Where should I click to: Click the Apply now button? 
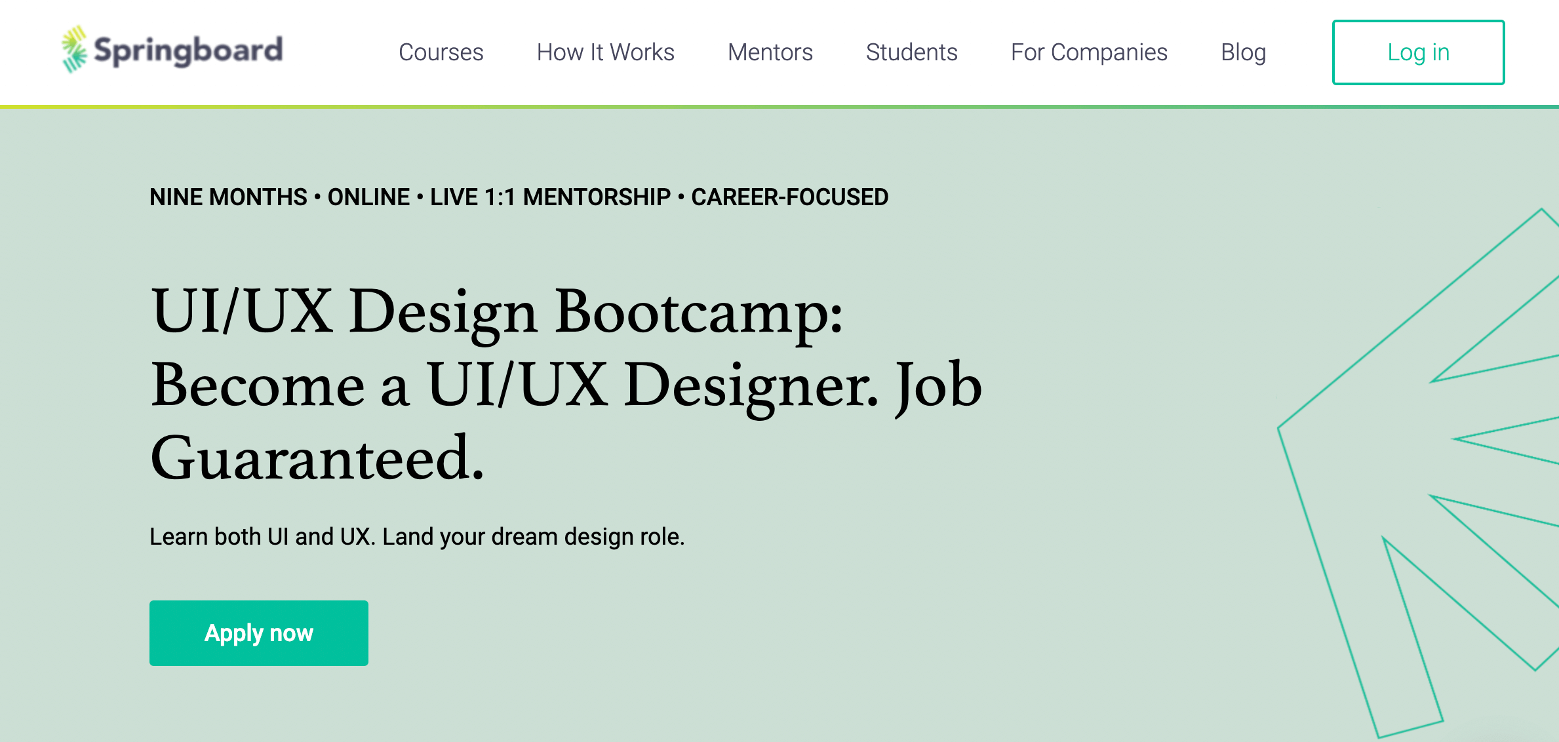coord(259,632)
